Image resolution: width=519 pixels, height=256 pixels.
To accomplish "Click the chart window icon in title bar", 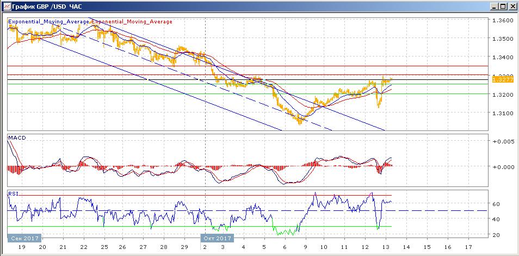I will [x=5, y=6].
